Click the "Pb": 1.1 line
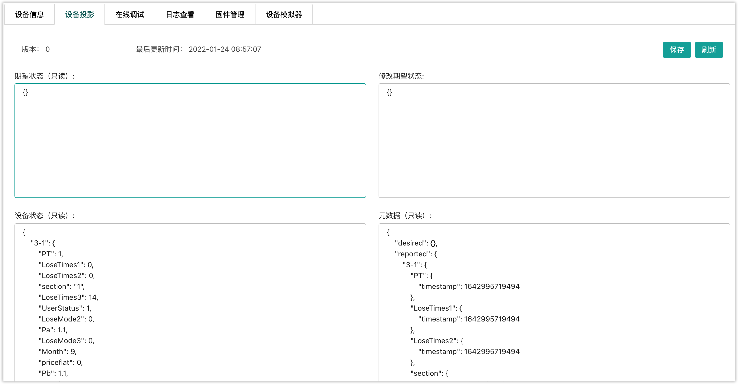 coord(53,373)
